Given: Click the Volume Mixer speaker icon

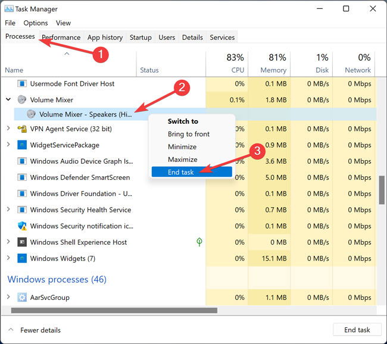Looking at the screenshot, I should tap(22, 100).
